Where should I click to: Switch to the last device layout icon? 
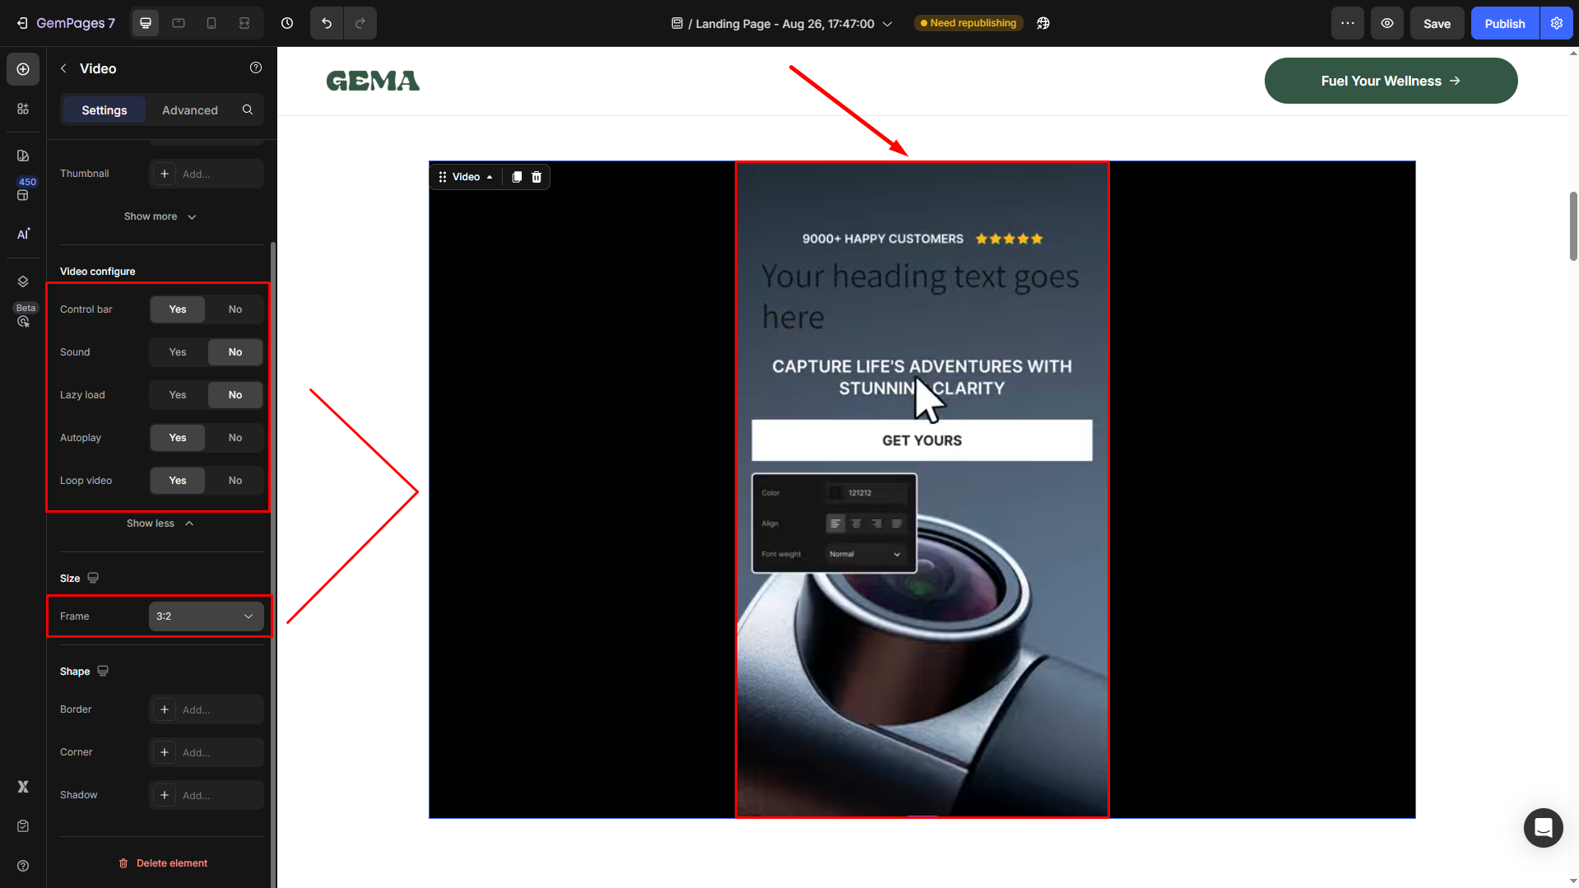244,23
